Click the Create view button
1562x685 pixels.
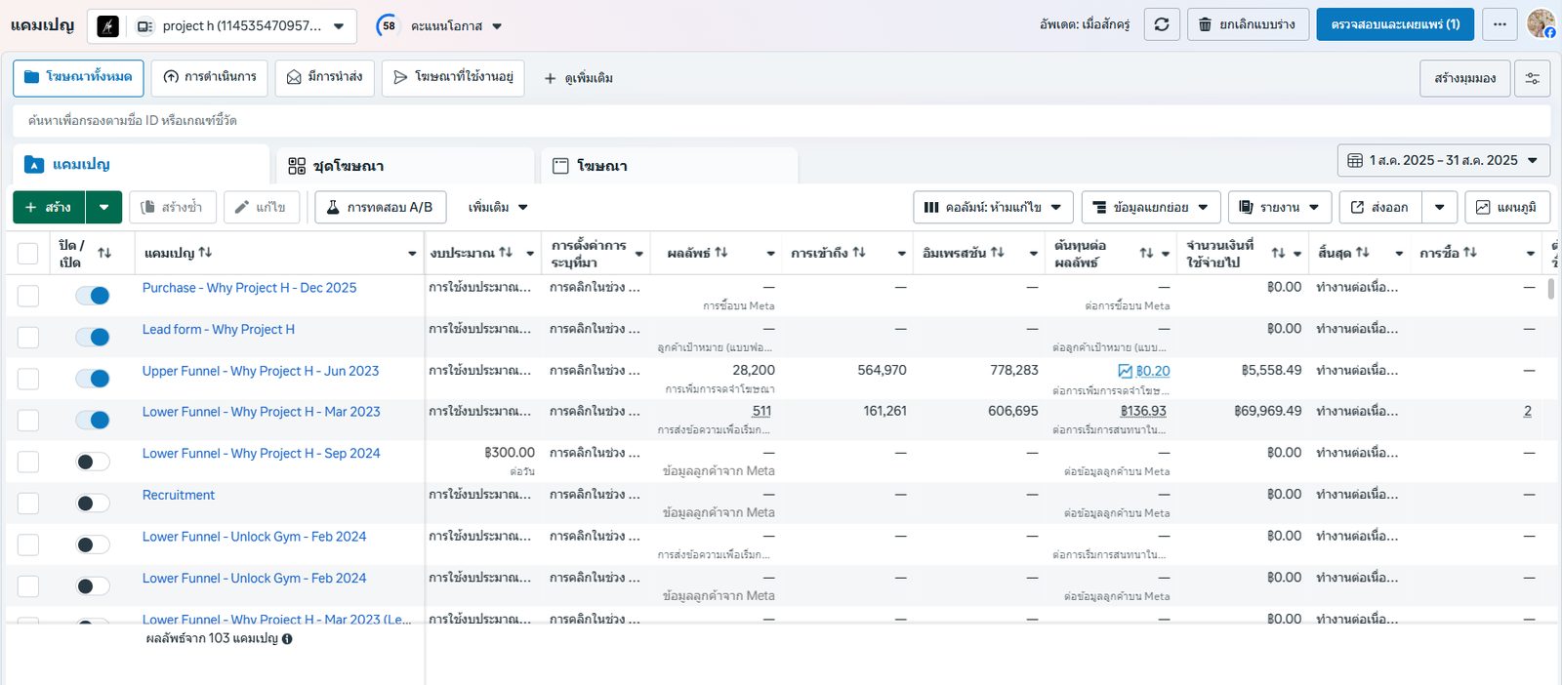point(1464,78)
